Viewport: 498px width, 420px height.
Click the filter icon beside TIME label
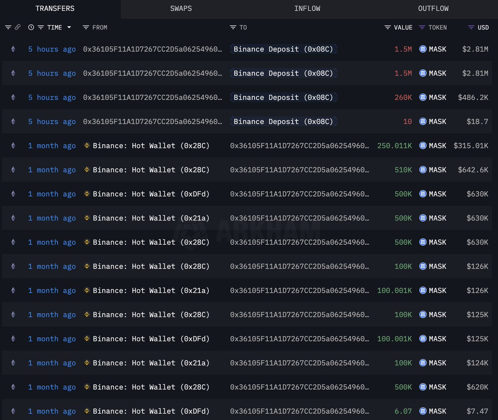(41, 27)
